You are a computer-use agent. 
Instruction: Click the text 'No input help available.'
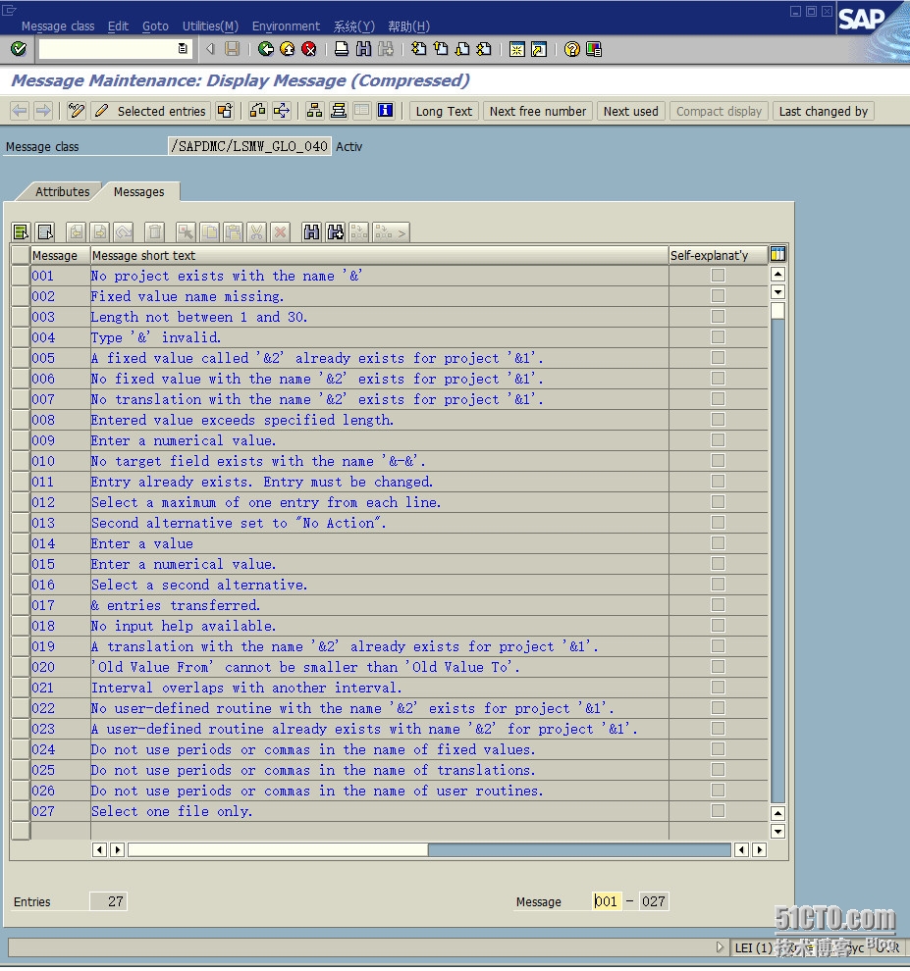coord(184,626)
